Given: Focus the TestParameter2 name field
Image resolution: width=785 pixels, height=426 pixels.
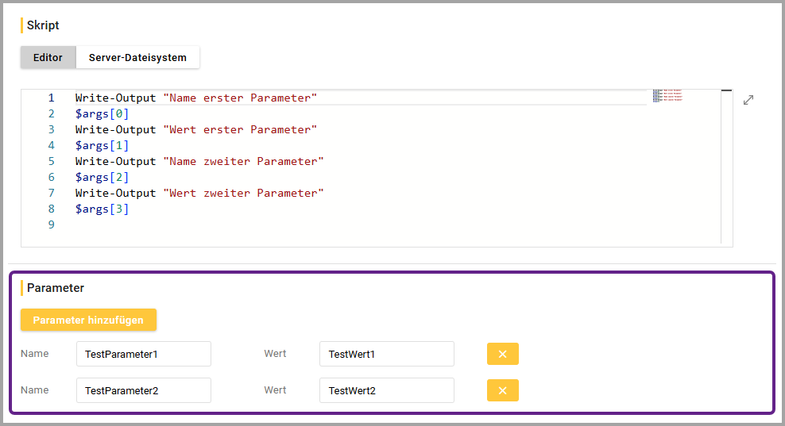Looking at the screenshot, I should (x=144, y=390).
